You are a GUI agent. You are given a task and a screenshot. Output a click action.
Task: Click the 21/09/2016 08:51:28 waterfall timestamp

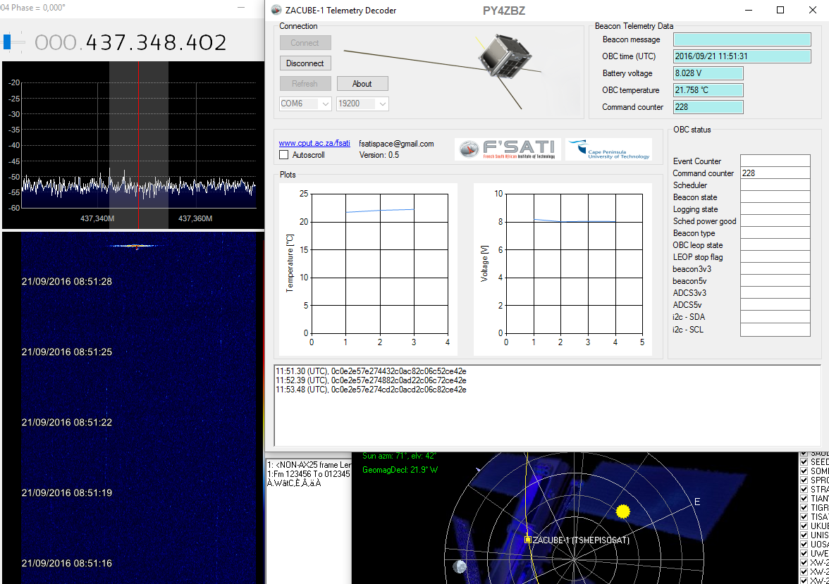66,282
